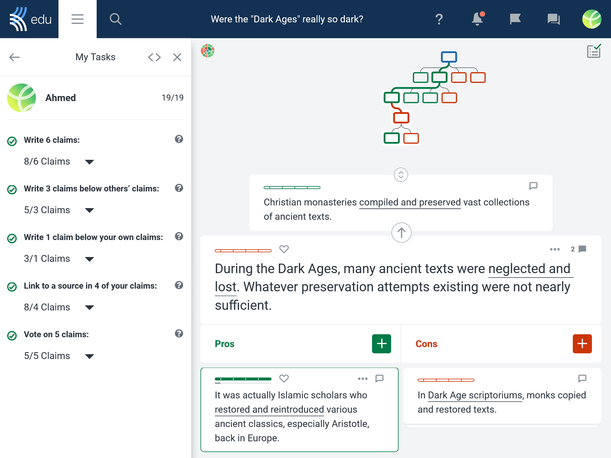Expand the 5/5 Claims dropdown
Viewport: 611px width, 458px height.
90,356
